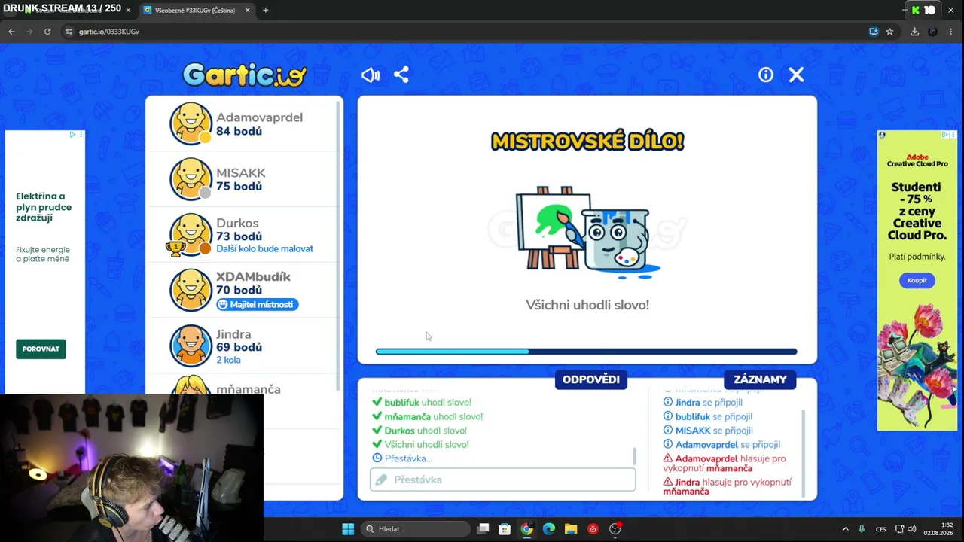Click the silver medal badge on MISAKK
The image size is (964, 542).
tap(205, 193)
